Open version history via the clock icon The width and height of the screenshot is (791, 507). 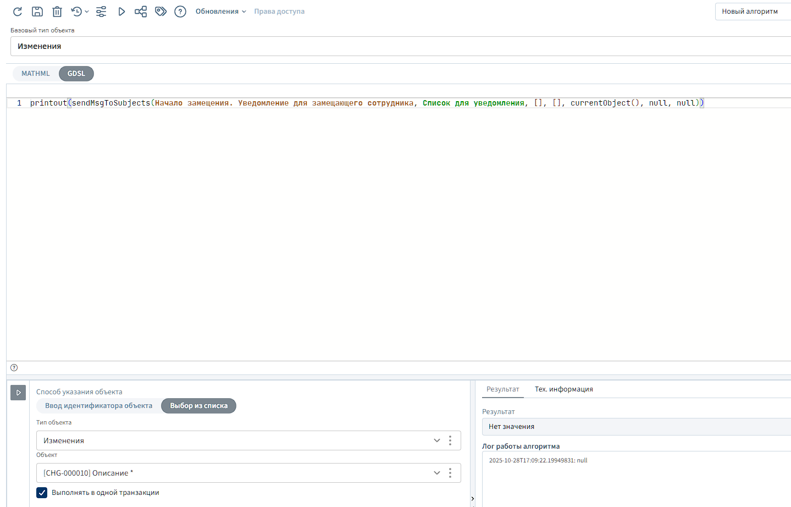coord(77,12)
